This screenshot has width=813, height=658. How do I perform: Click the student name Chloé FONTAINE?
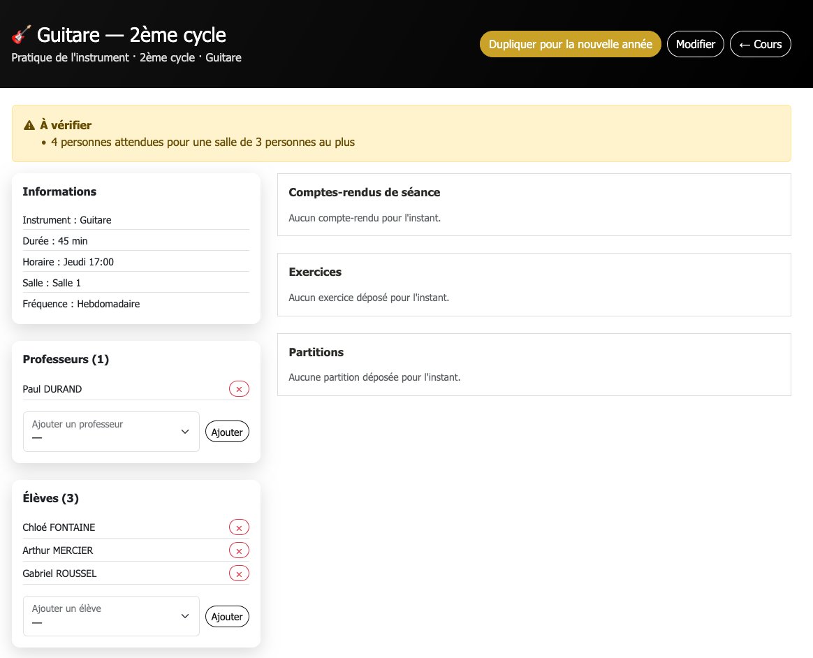click(x=59, y=527)
